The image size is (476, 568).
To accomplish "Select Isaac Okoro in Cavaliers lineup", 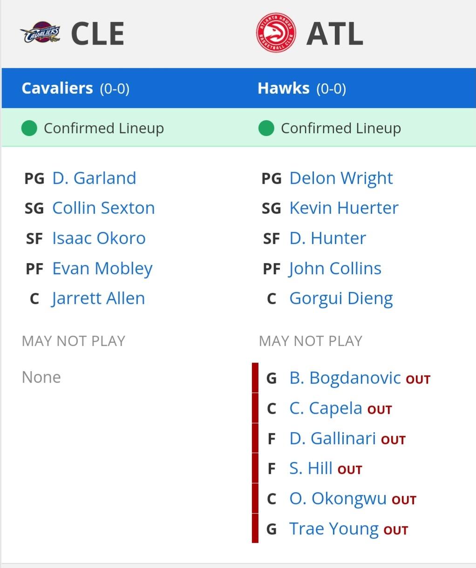I will tap(99, 238).
